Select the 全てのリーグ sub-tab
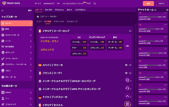Screen dimensions: 169x107 (x=72, y=22)
